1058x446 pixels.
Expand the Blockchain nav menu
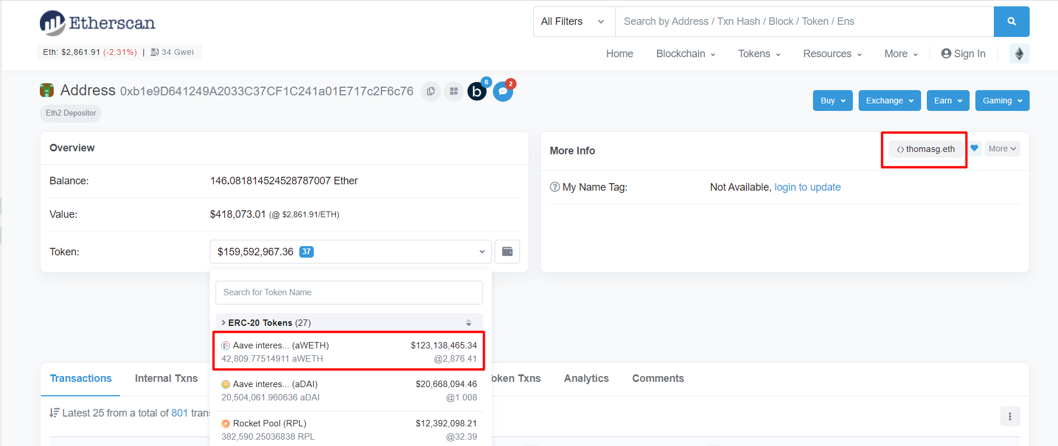[x=686, y=54]
